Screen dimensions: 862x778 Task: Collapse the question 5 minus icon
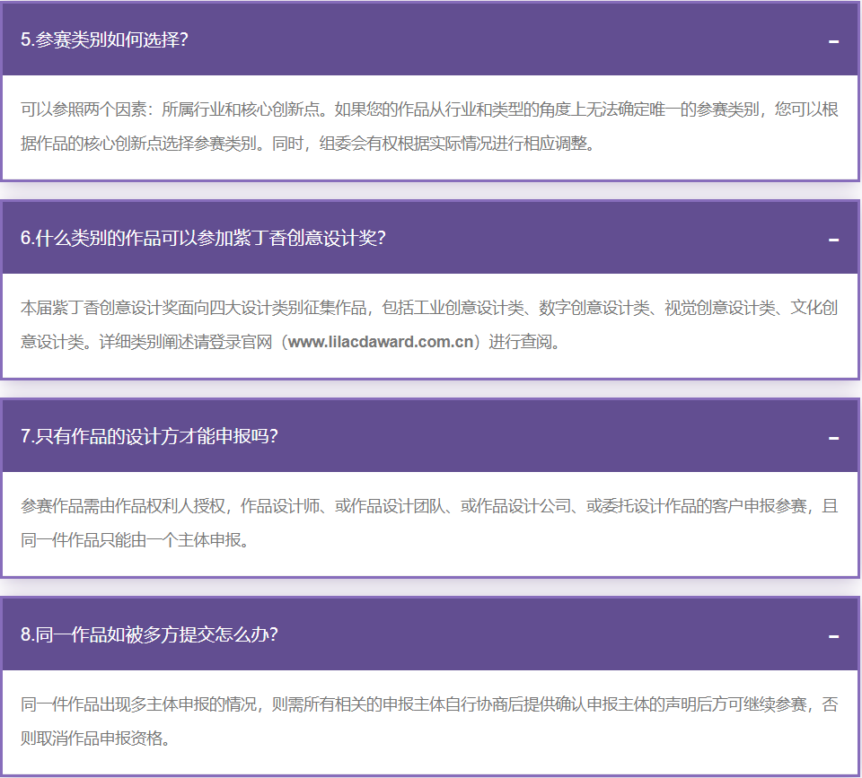tap(833, 41)
